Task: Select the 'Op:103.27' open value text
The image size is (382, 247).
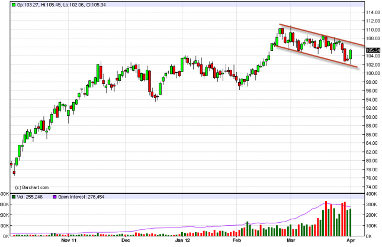Action: (x=28, y=5)
